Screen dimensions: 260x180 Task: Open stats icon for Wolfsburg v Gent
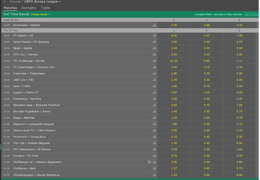[154, 168]
